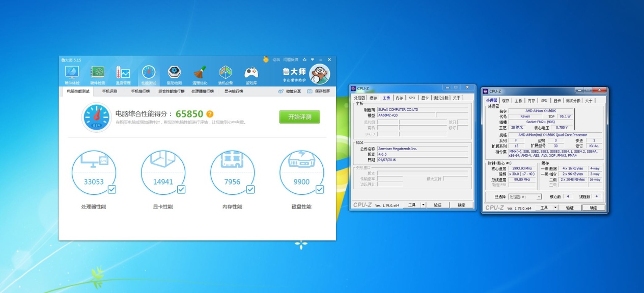Open 处理器 tab in motherboard CPU-Z window
Viewport: 644px width, 293px height.
tap(360, 98)
